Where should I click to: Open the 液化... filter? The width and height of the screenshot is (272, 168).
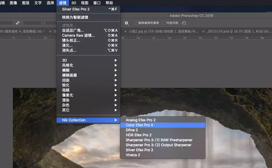[x=88, y=46]
